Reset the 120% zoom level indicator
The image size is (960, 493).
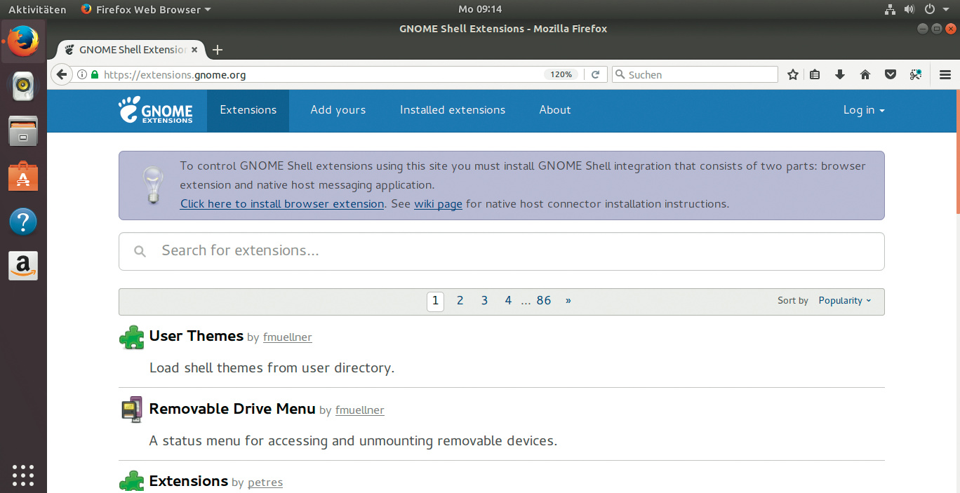(x=561, y=74)
